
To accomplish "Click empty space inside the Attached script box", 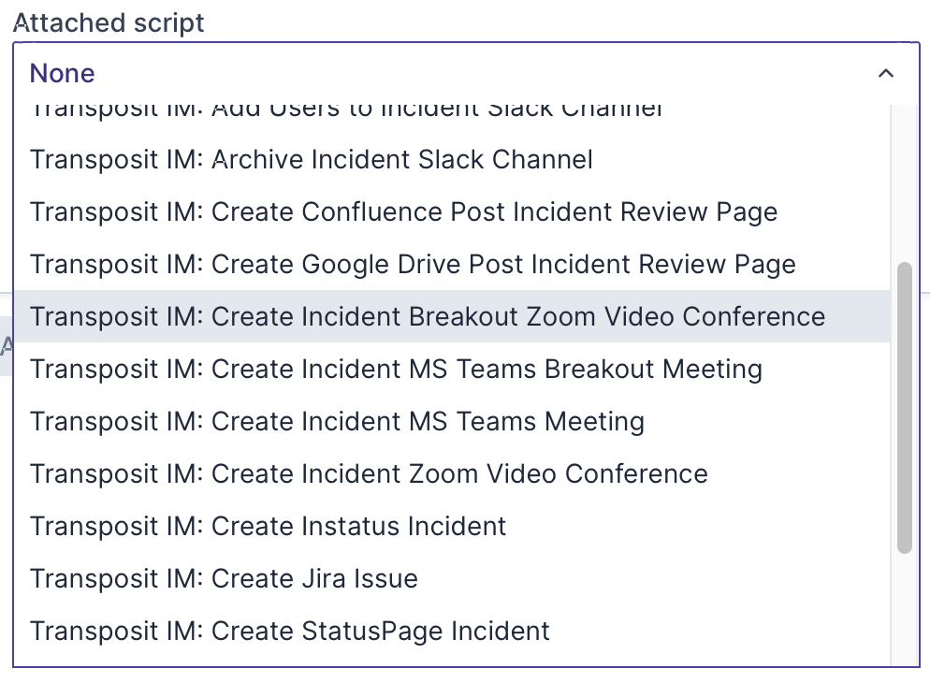I will tap(468, 74).
